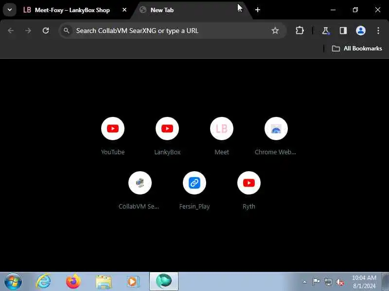The image size is (389, 291).
Task: Reload the current page
Action: pos(46,31)
